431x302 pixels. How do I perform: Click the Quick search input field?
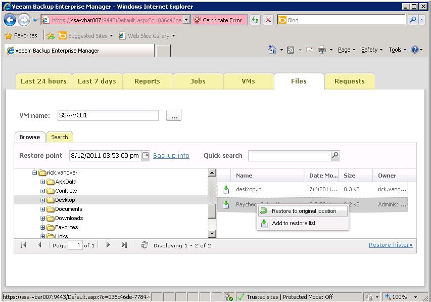pos(290,155)
